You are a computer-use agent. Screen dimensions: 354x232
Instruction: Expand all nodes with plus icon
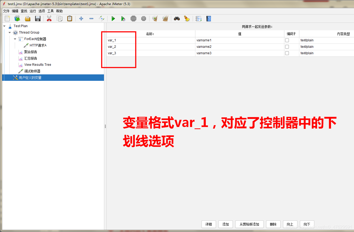pos(81,19)
